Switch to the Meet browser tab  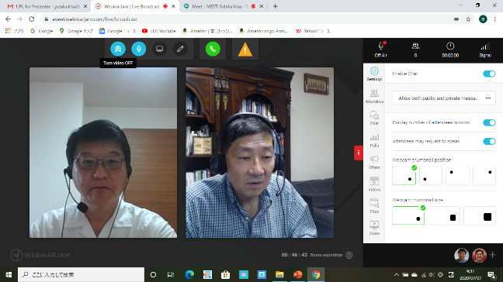[221, 6]
